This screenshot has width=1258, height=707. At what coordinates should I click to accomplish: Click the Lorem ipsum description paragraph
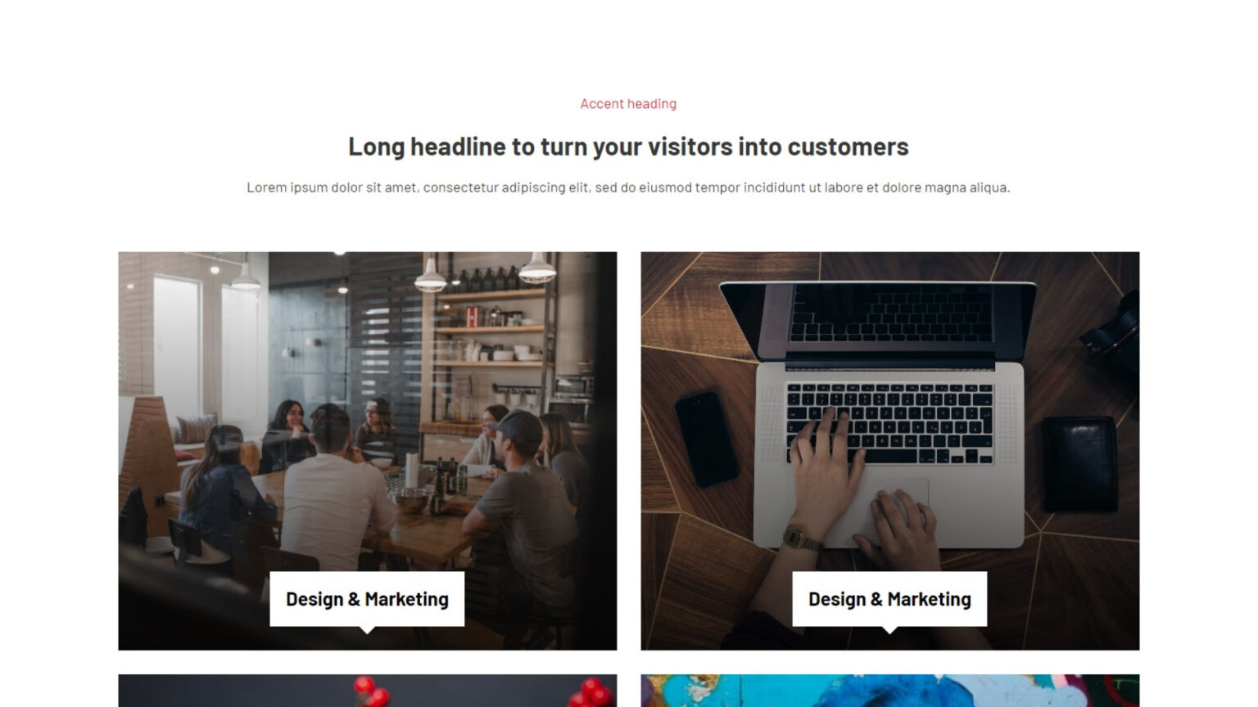point(628,187)
